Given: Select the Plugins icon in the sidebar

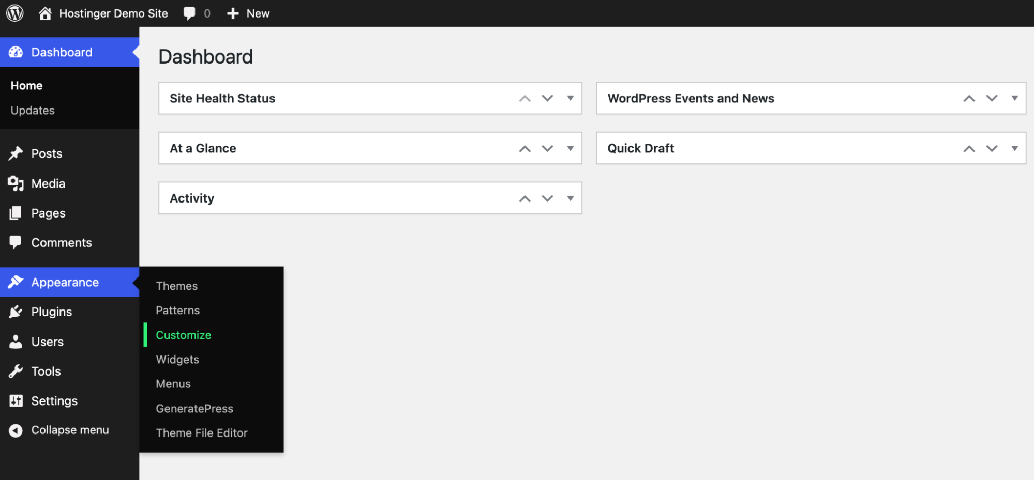Looking at the screenshot, I should [x=16, y=312].
